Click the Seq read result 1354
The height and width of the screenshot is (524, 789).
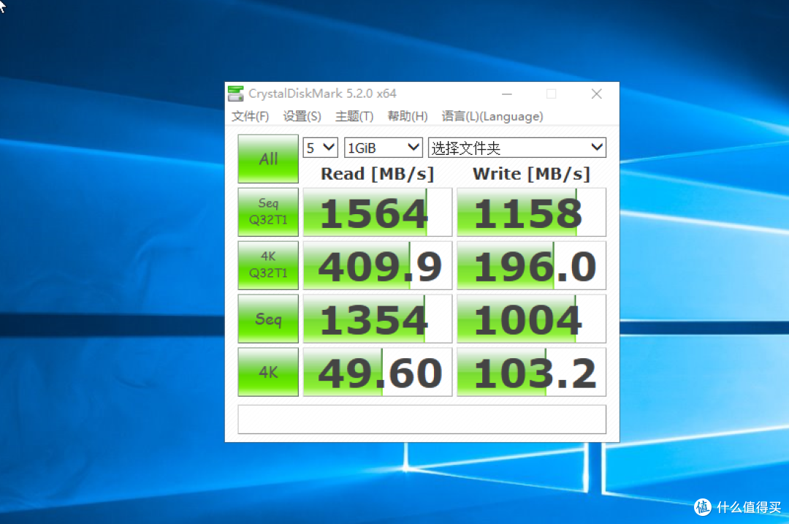tap(378, 319)
